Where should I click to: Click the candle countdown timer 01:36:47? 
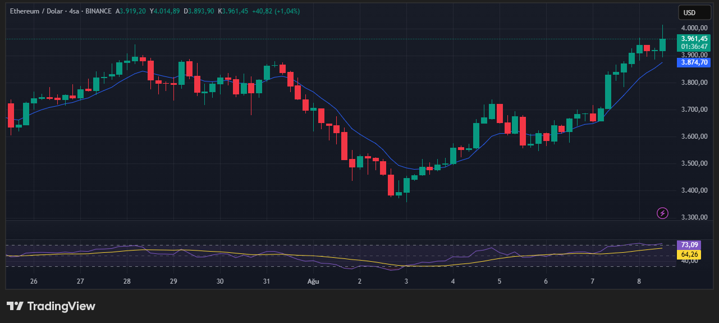pos(694,47)
